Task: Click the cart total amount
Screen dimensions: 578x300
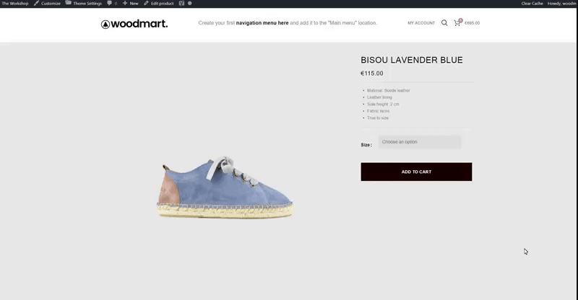Action: point(472,23)
